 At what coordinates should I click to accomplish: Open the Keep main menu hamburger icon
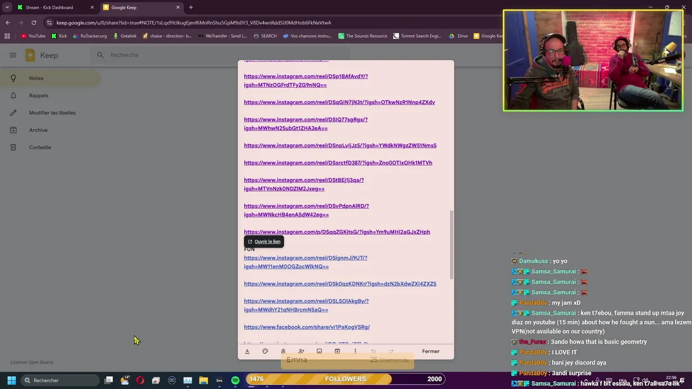coord(13,55)
